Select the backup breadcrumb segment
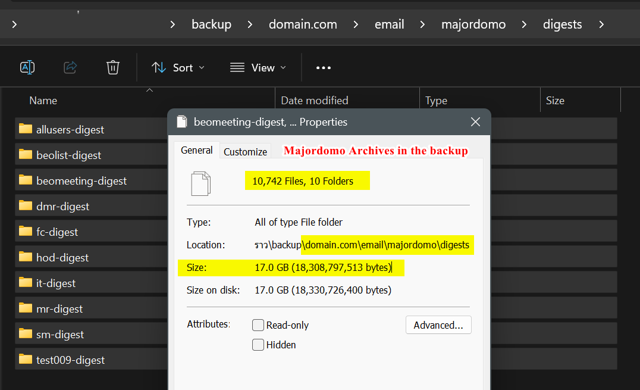The width and height of the screenshot is (640, 390). 211,24
